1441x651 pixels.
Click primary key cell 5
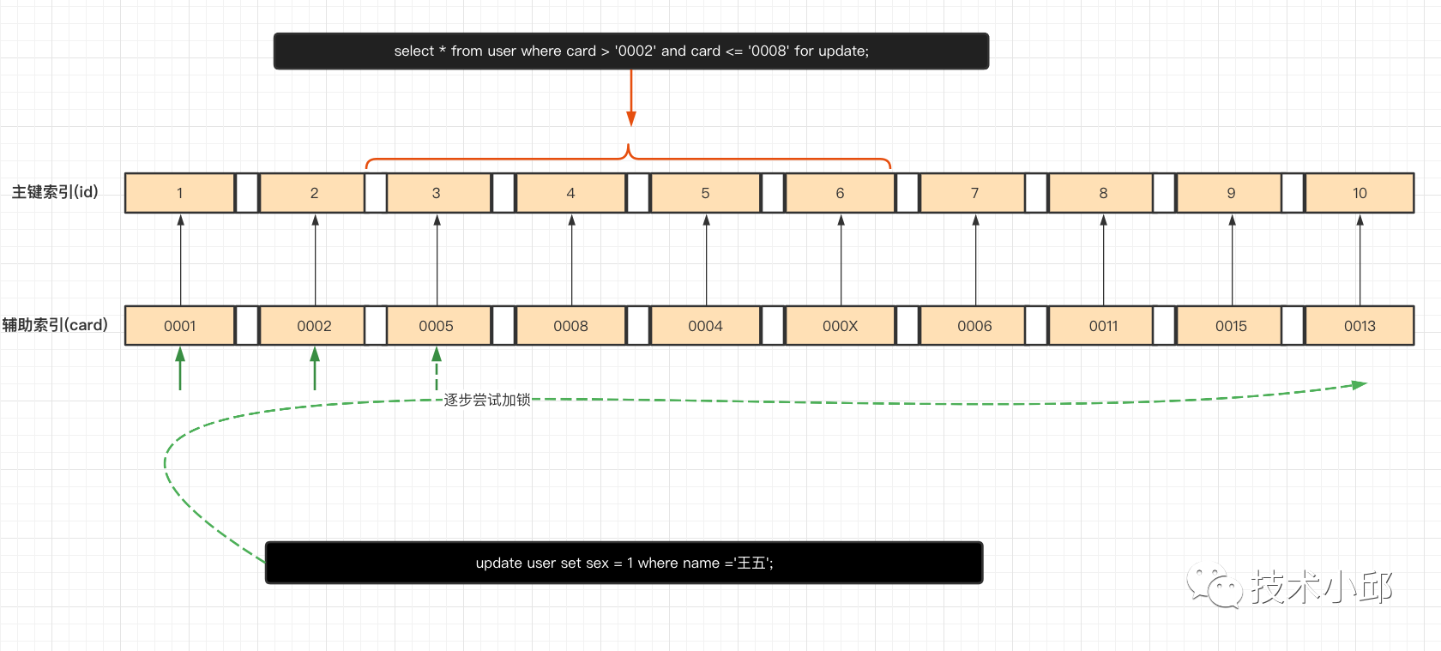coord(705,193)
